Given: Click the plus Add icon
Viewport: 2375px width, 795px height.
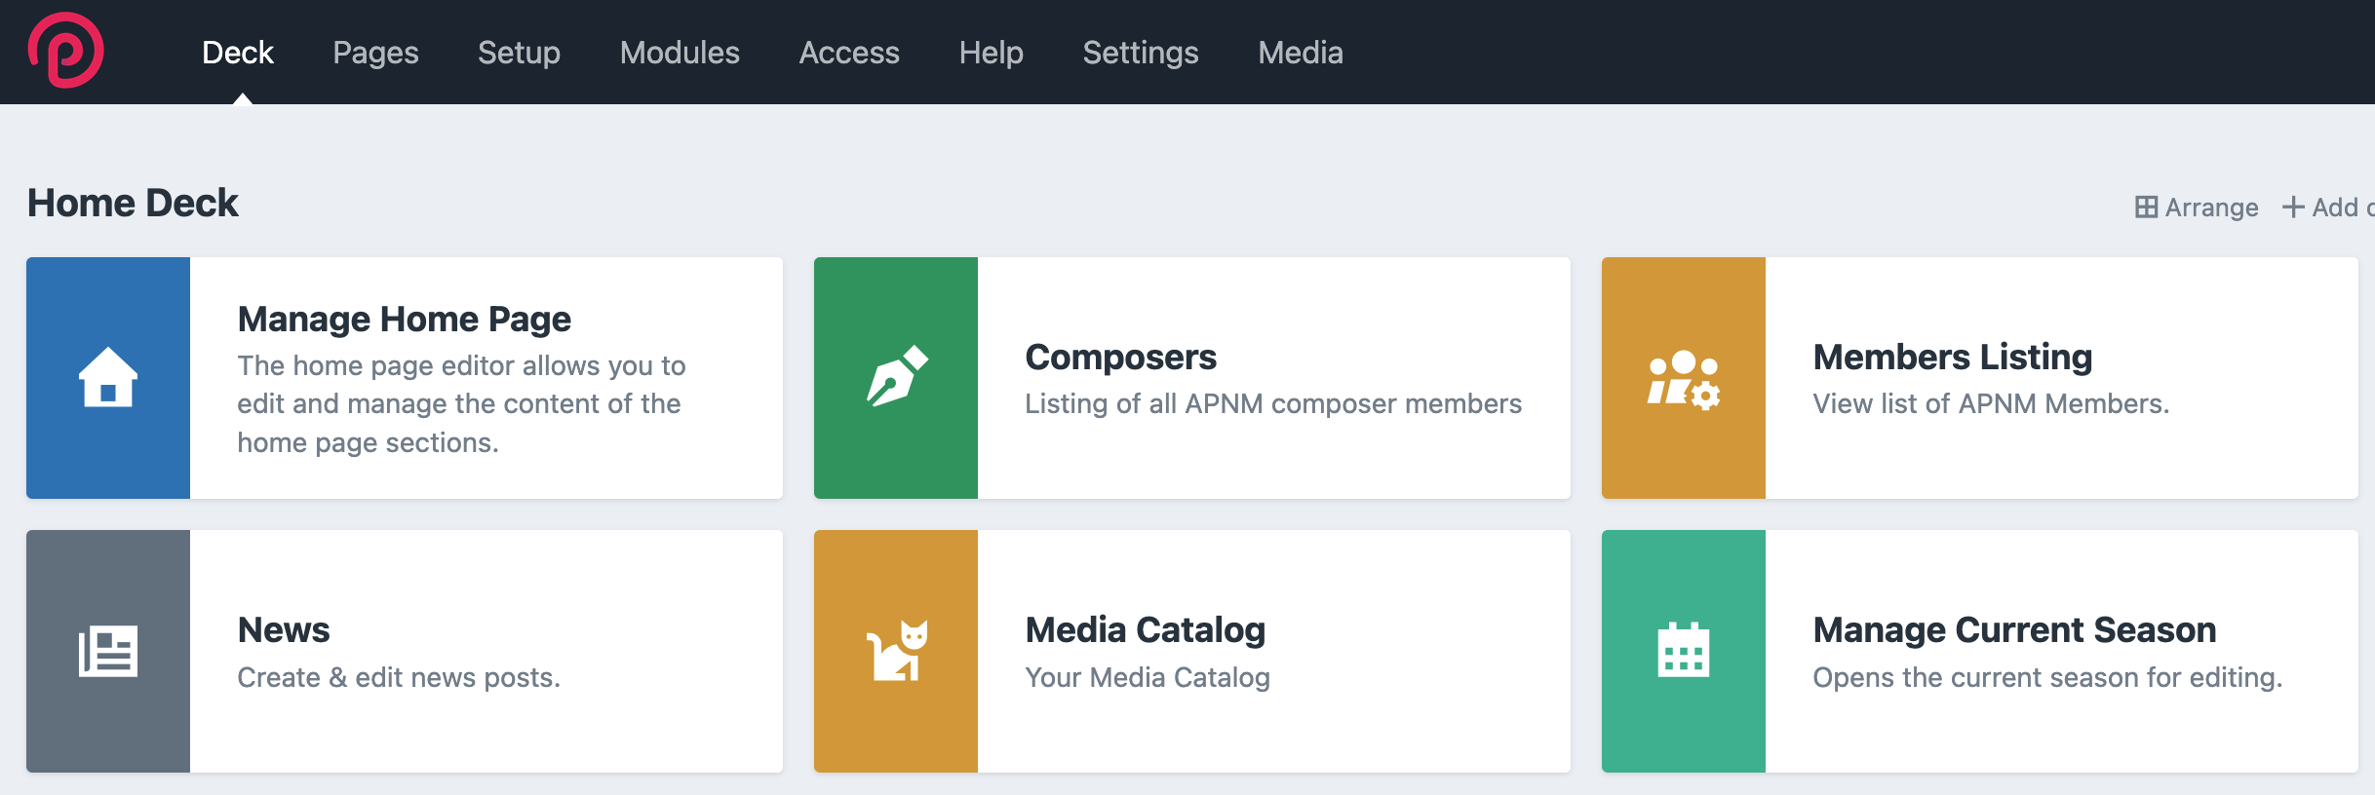Looking at the screenshot, I should pyautogui.click(x=2293, y=208).
